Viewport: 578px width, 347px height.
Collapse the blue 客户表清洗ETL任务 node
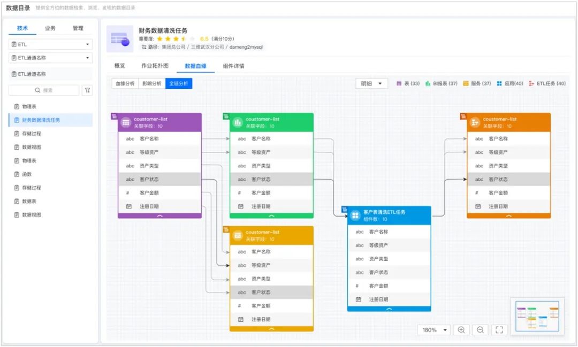[x=389, y=309]
